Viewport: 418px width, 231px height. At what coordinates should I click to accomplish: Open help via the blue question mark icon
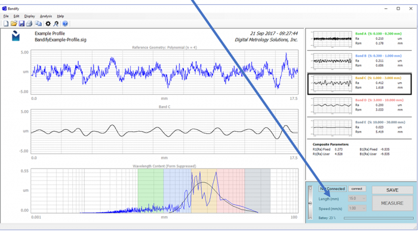pos(65,24)
